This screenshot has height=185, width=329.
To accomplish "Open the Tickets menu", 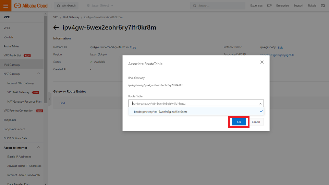I will coord(312,6).
